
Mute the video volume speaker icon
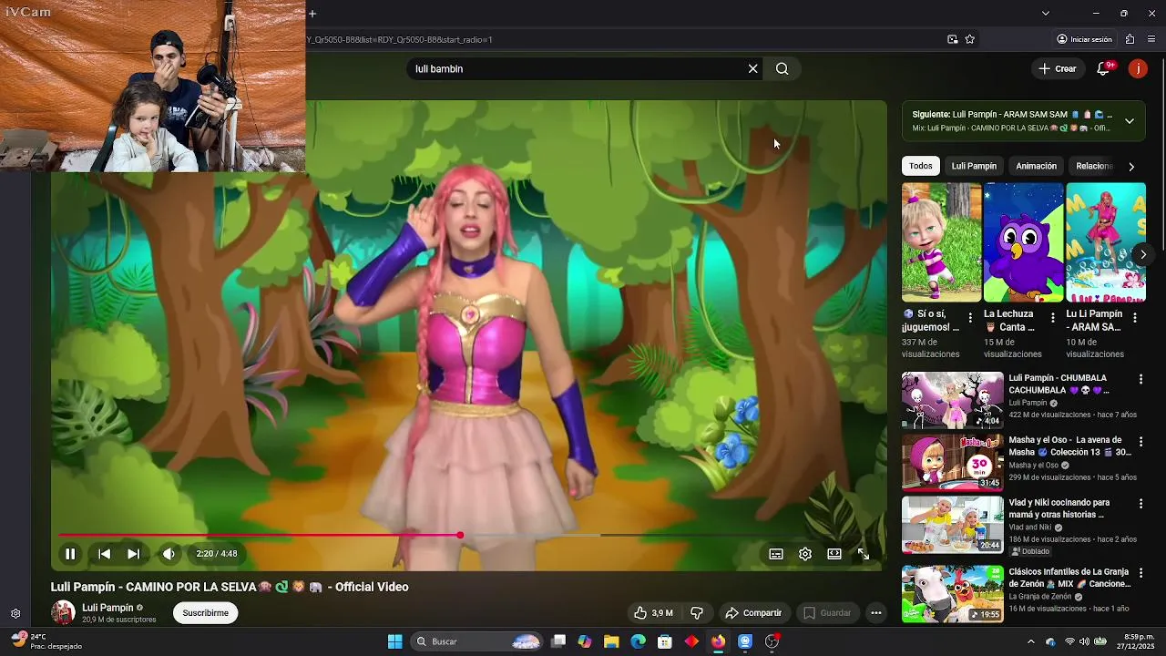[169, 554]
